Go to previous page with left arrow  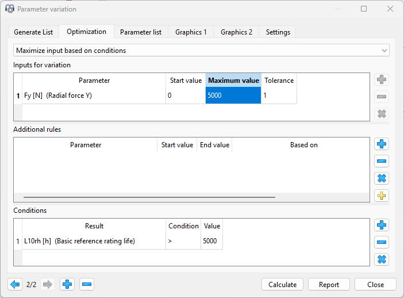(15, 284)
